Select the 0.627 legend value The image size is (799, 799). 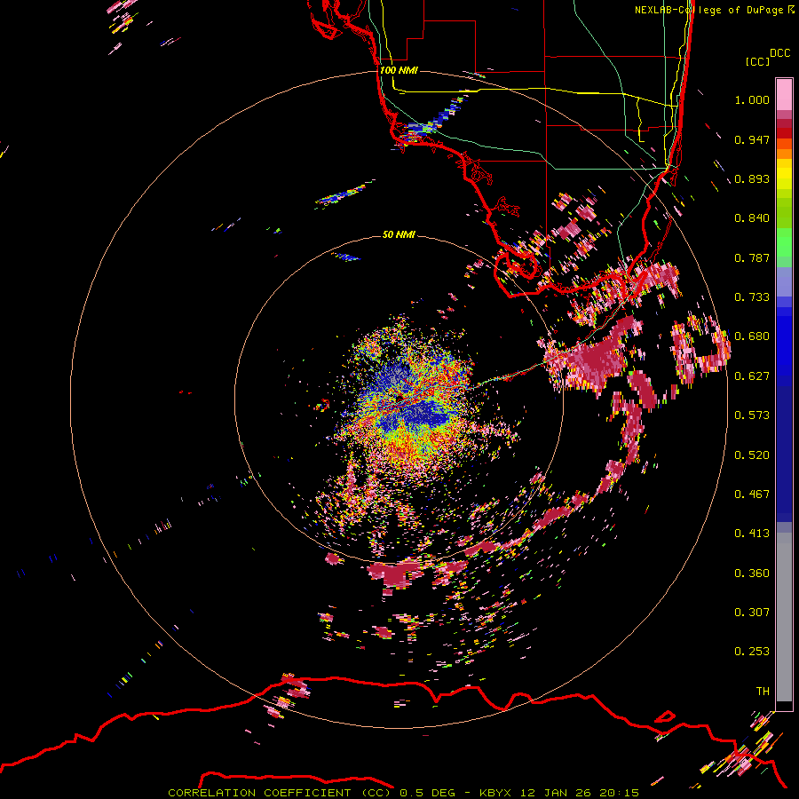(752, 376)
